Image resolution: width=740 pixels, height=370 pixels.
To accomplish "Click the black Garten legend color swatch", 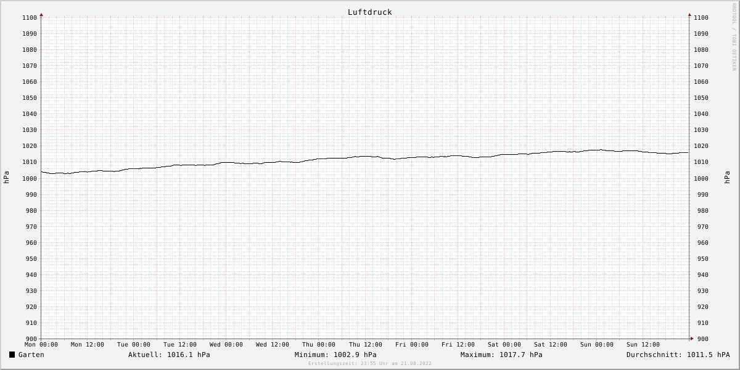I will coord(12,355).
